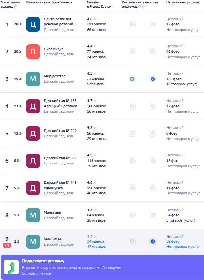Click grey checkmark icon for Детский сад № 249
Viewport: 204px width, 280px height.
[x=153, y=133]
